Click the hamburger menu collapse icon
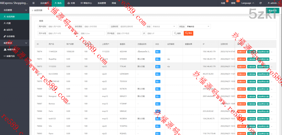 click(x=33, y=3)
